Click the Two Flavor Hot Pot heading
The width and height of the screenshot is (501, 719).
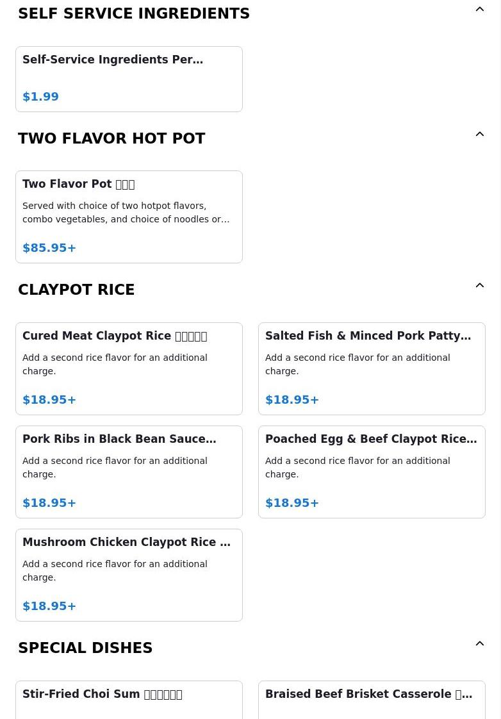pos(111,138)
